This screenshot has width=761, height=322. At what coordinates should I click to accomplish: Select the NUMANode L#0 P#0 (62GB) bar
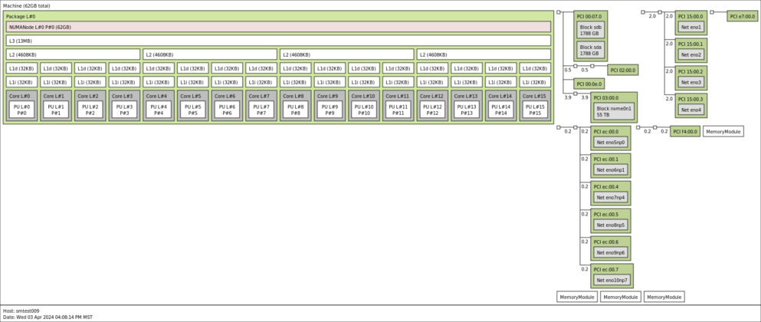click(278, 27)
